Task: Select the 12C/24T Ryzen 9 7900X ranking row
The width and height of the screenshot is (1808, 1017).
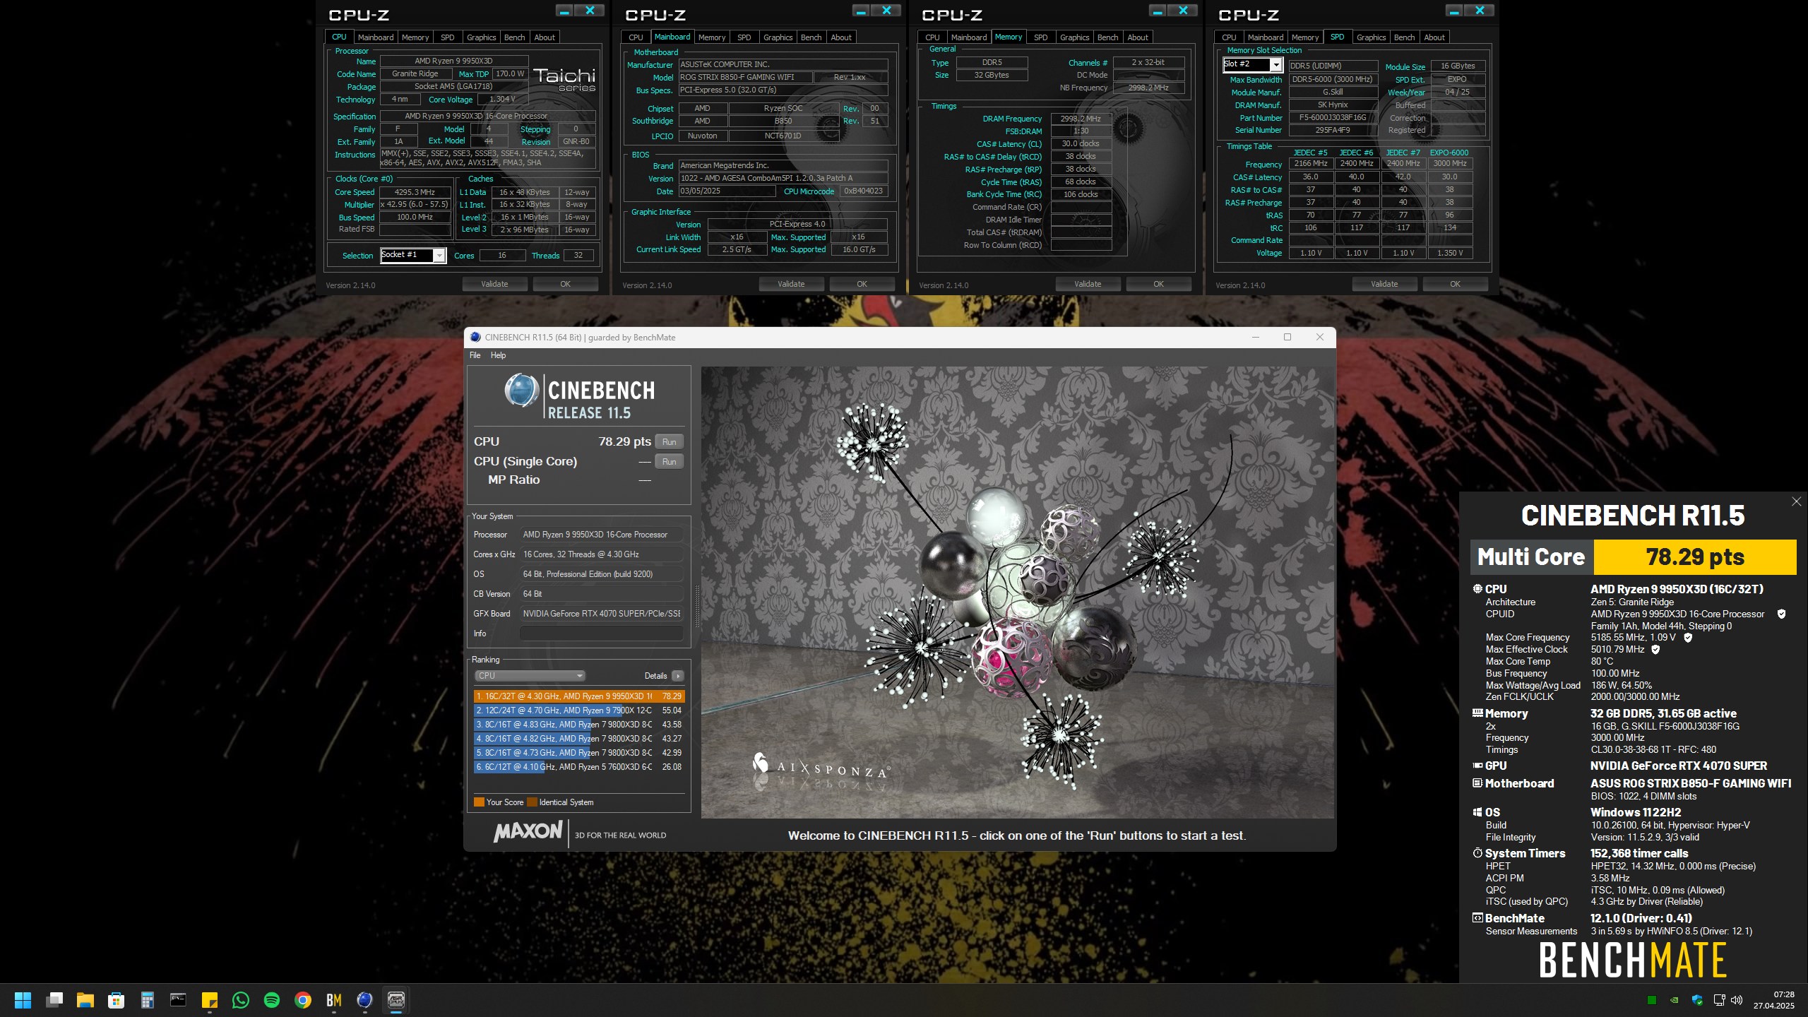Action: pyautogui.click(x=579, y=710)
